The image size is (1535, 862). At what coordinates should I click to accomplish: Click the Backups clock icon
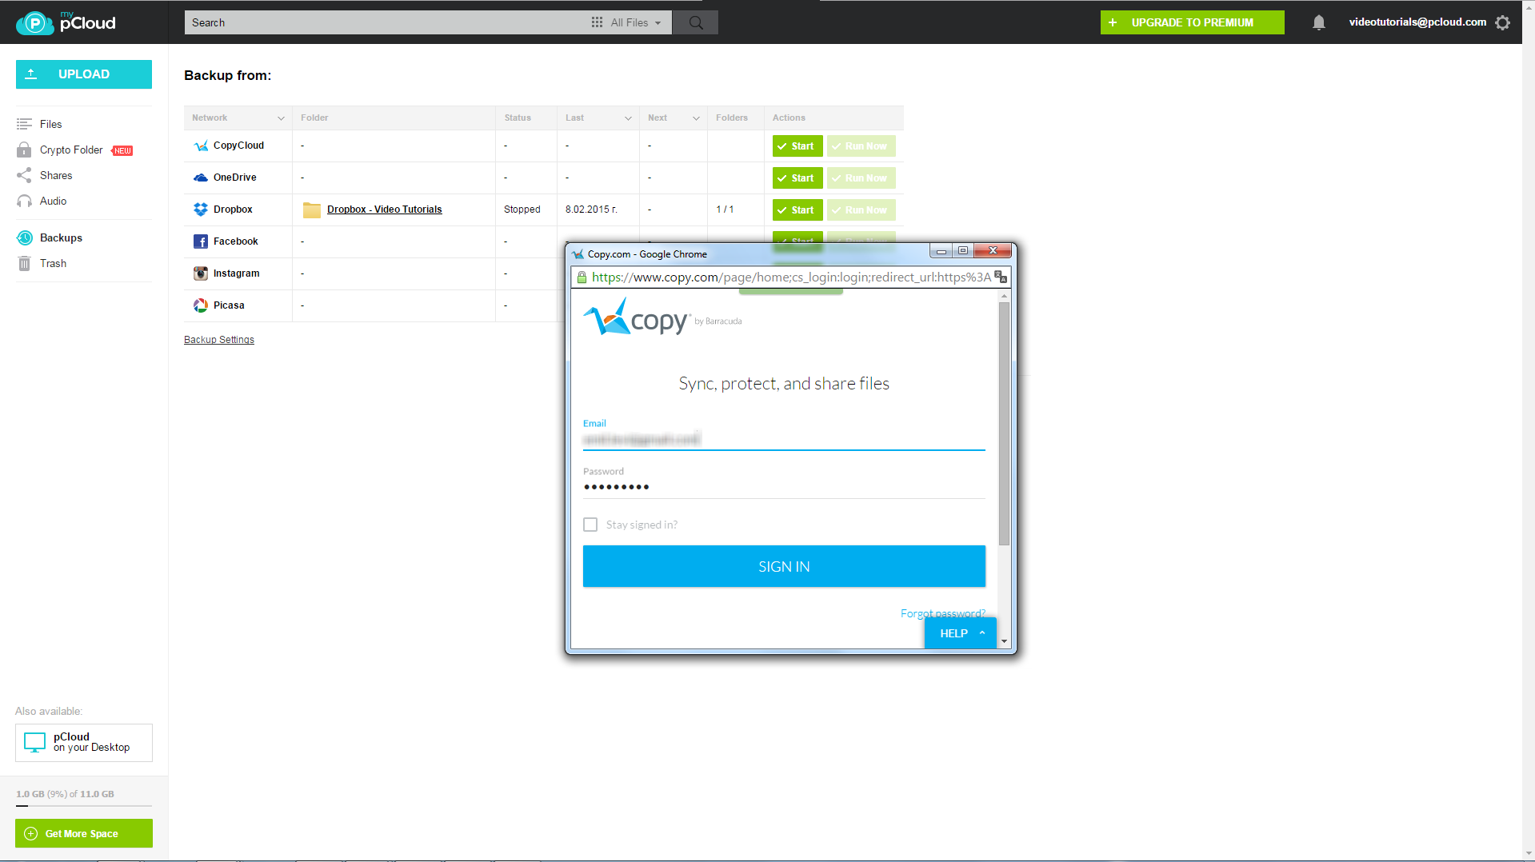click(25, 237)
